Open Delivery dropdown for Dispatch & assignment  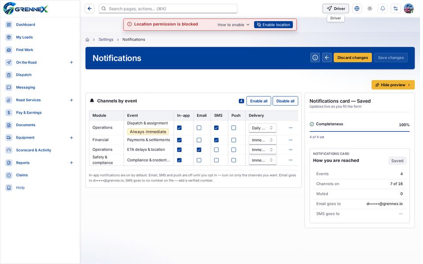[263, 128]
